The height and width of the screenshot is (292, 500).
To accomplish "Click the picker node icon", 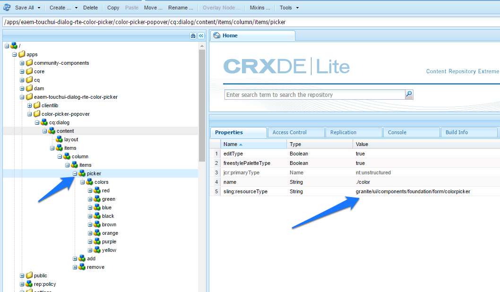I will 82,173.
